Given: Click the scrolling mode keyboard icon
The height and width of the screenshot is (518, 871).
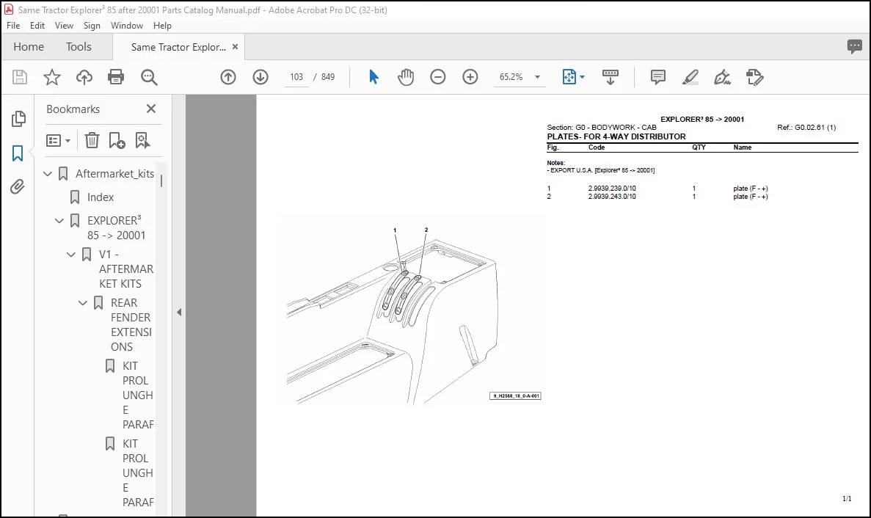Looking at the screenshot, I should [x=610, y=77].
